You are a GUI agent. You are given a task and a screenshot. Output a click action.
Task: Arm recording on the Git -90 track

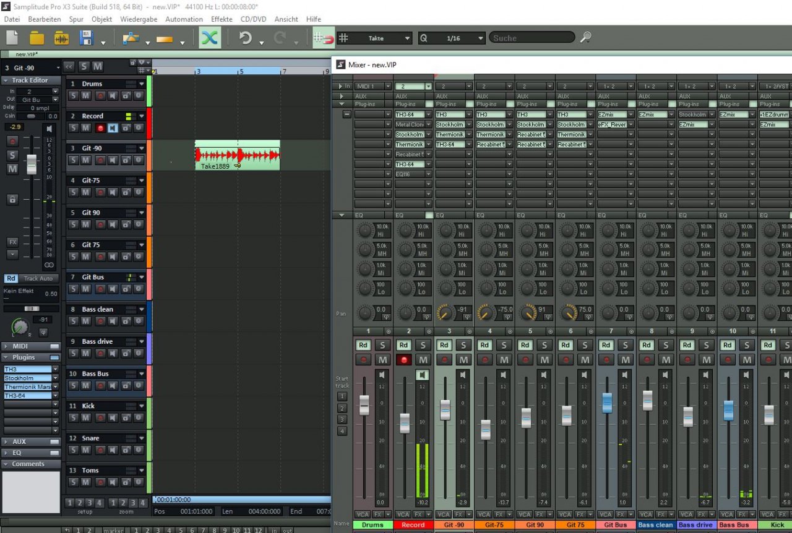100,160
